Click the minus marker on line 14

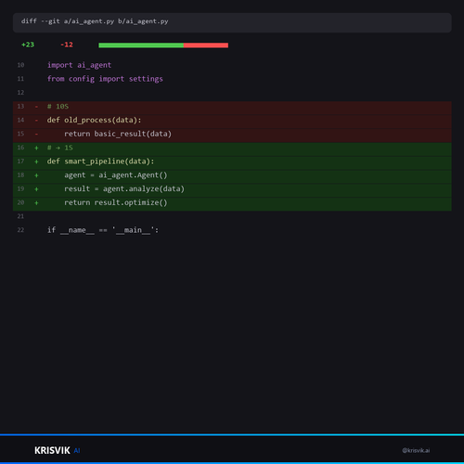[36, 121]
